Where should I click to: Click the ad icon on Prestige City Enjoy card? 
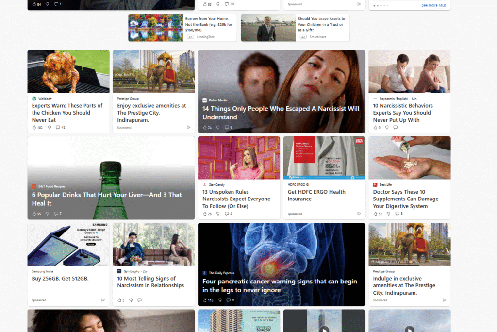point(188,128)
